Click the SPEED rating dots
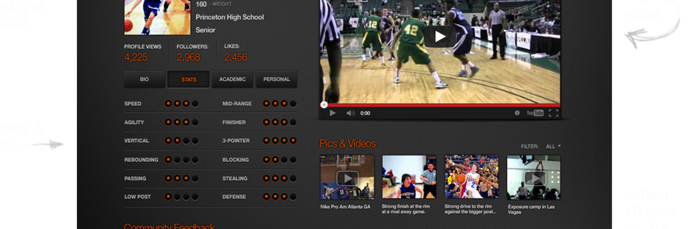The width and height of the screenshot is (689, 229). [182, 104]
